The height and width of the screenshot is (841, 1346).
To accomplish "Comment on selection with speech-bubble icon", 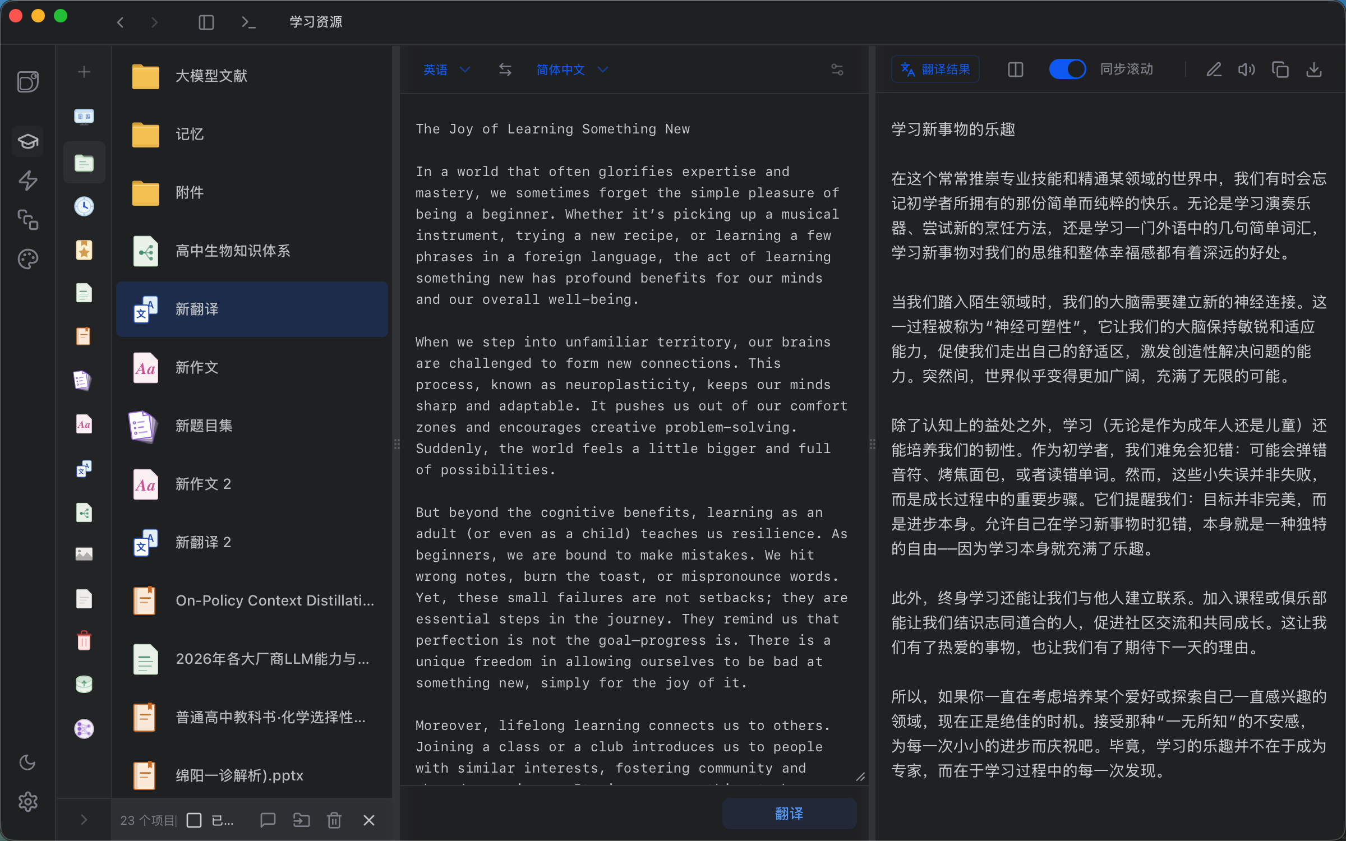I will pyautogui.click(x=268, y=820).
